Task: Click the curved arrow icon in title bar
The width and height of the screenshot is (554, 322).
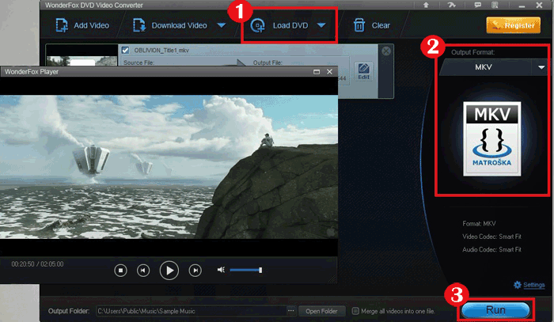Action: (452, 5)
